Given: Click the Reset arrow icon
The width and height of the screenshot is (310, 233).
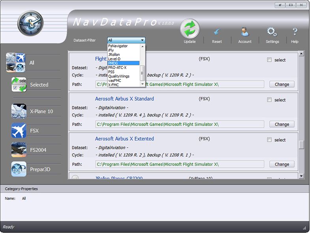Looking at the screenshot, I should [217, 32].
